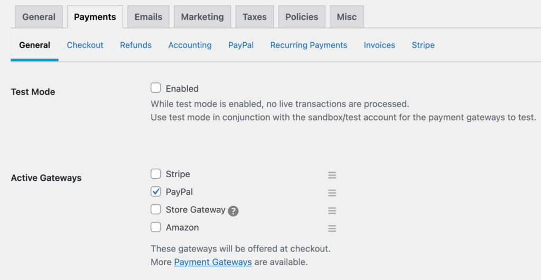Click the Stripe row drag handle icon

332,175
